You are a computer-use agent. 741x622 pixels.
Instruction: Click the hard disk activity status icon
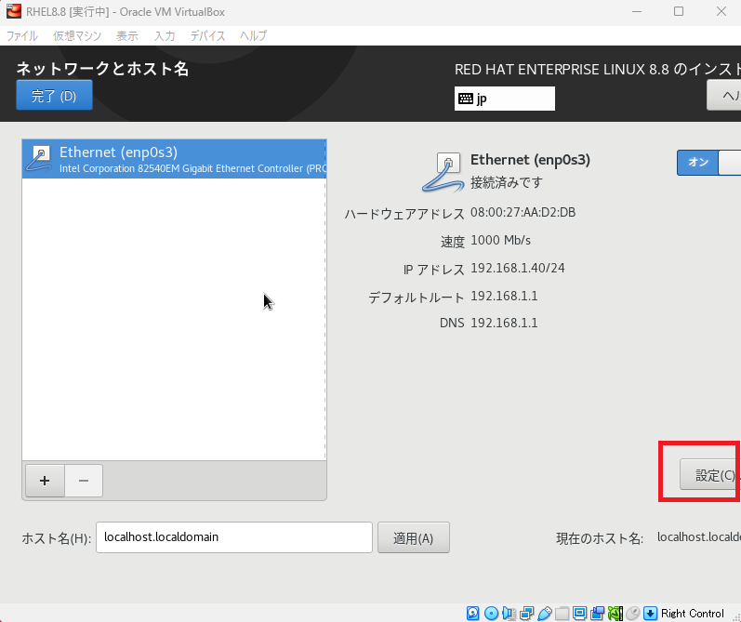pos(472,613)
